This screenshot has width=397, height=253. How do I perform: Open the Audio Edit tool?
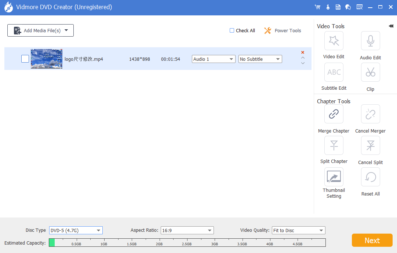(370, 41)
